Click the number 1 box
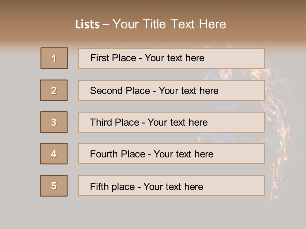Screen dimensions: 306x229 [x=54, y=58]
